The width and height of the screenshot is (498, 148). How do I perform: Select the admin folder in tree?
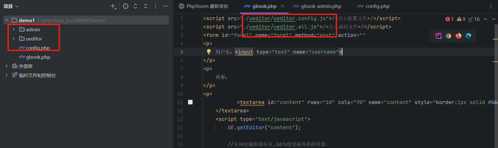(30, 29)
